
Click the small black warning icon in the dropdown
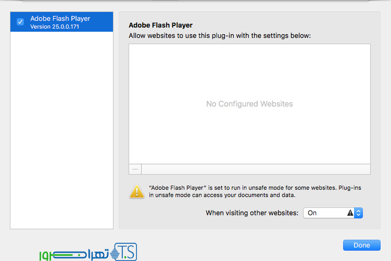tap(350, 213)
